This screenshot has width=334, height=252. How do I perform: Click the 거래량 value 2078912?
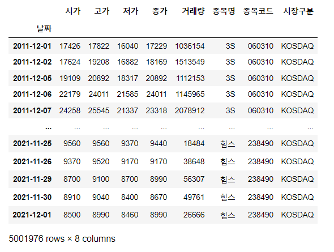190,110
